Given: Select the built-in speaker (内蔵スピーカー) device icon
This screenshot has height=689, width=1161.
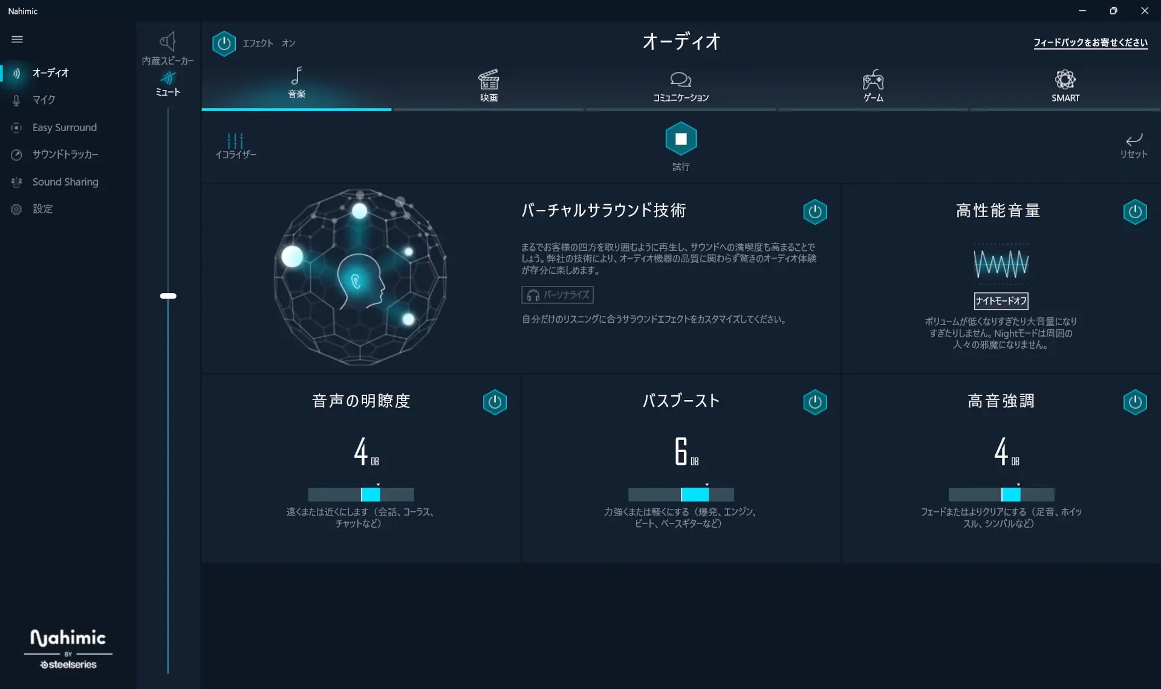Looking at the screenshot, I should [x=167, y=41].
